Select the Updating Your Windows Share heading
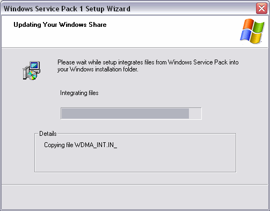The image size is (270, 211). 60,25
